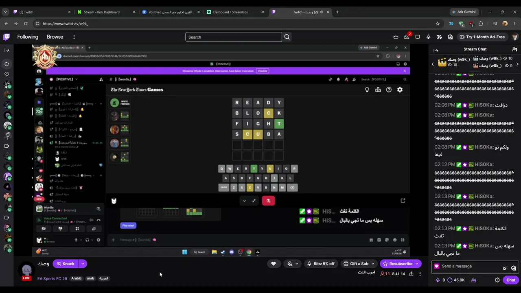Click Ask Gemini in Chrome toolbar
Image resolution: width=521 pixels, height=293 pixels.
click(x=464, y=12)
